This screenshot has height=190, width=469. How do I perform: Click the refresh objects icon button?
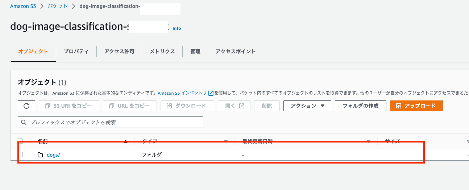coord(26,106)
